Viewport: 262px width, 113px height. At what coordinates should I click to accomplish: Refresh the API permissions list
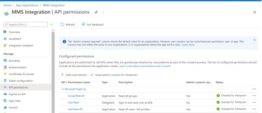pos(68,24)
